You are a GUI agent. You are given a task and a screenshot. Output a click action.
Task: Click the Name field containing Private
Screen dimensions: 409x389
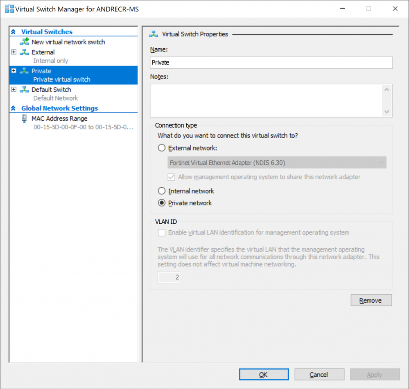[x=271, y=63]
